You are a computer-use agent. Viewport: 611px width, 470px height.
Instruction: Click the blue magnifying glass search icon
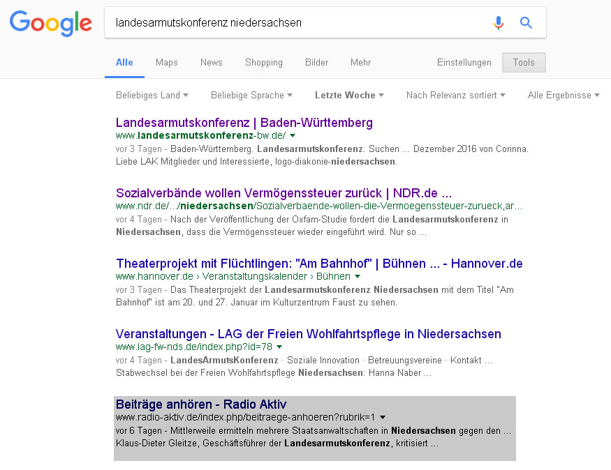pos(526,22)
